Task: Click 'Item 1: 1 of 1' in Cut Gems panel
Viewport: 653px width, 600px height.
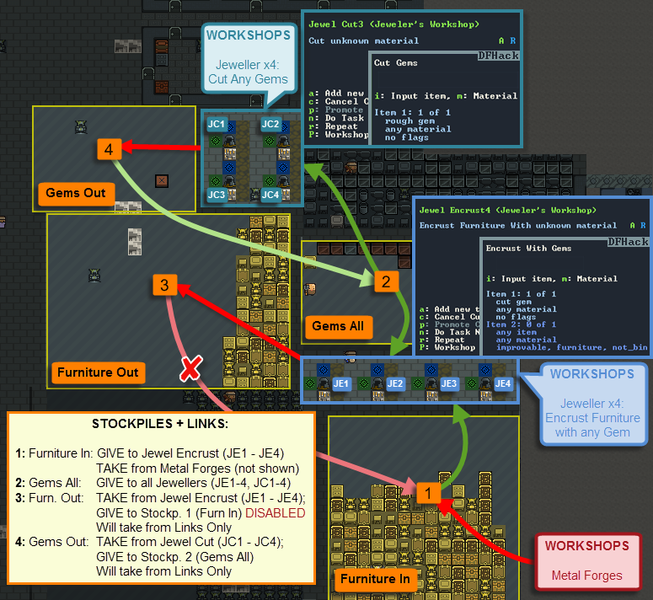Action: (412, 112)
